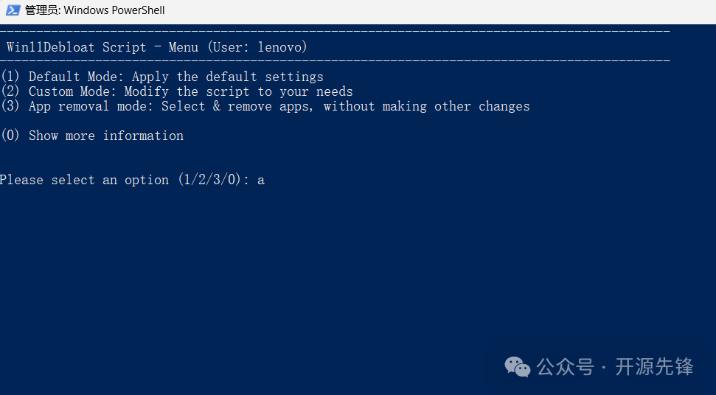
Task: Click the top dashed separator line
Action: (x=336, y=31)
